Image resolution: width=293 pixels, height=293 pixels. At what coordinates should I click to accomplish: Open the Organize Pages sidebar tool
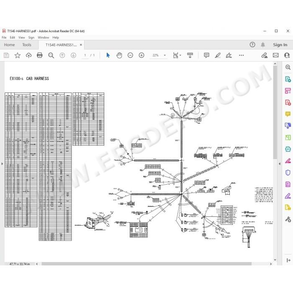[x=288, y=137]
